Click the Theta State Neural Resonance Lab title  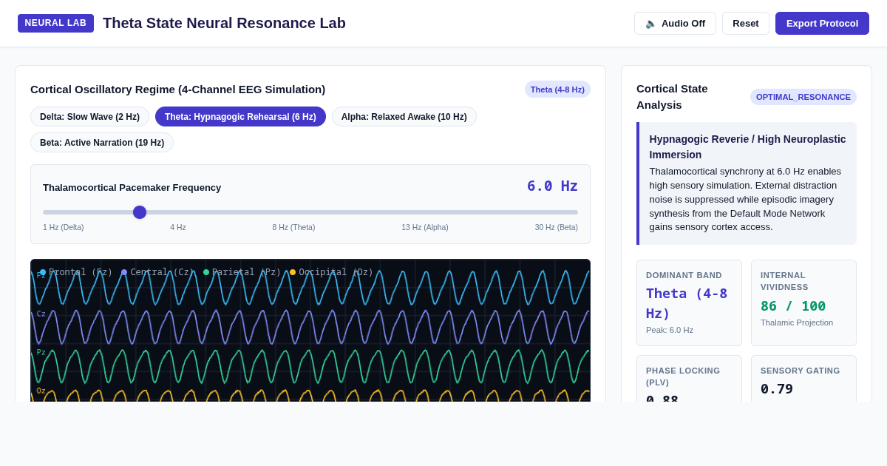pos(224,23)
